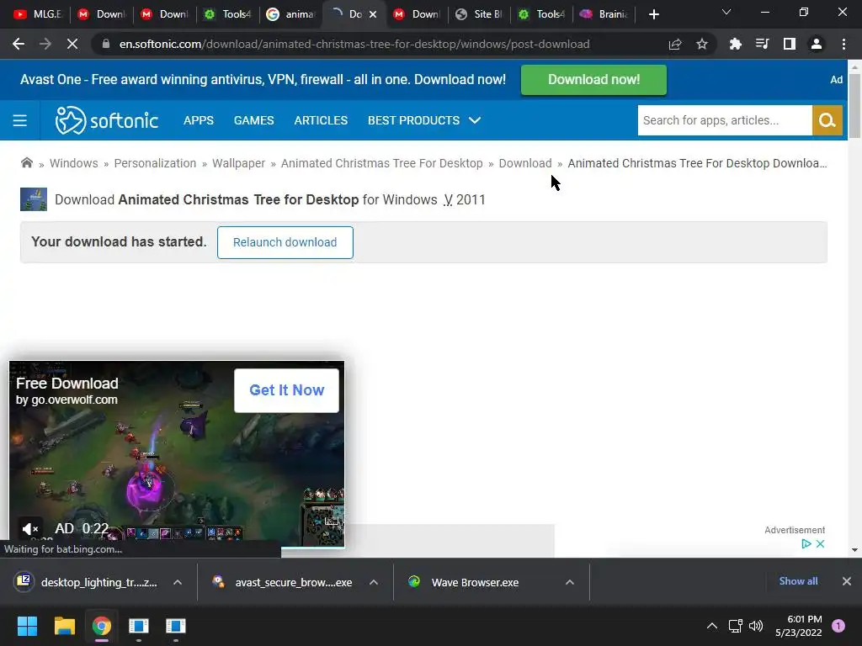
Task: Open the avast_secure_brow exe download
Action: click(x=284, y=582)
